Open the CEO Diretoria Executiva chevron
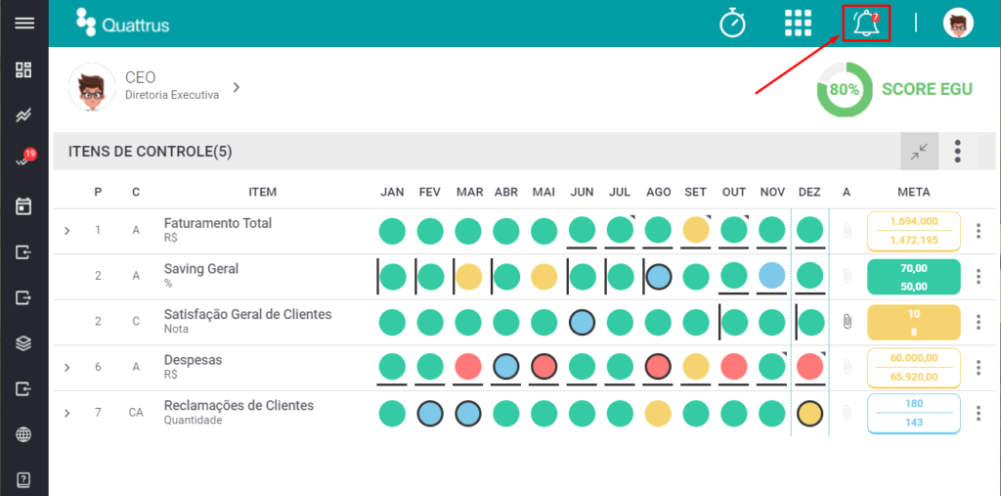This screenshot has width=1001, height=496. click(237, 87)
